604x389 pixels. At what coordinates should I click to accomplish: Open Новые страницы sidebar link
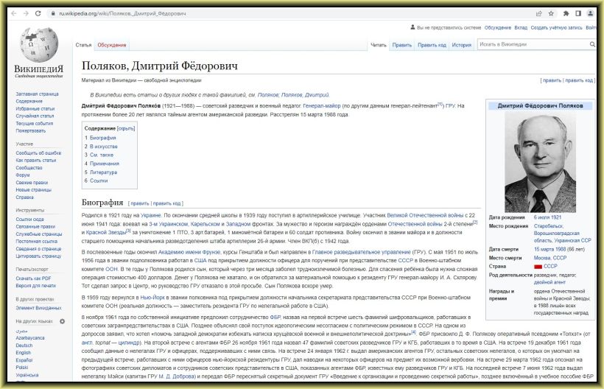(x=33, y=190)
